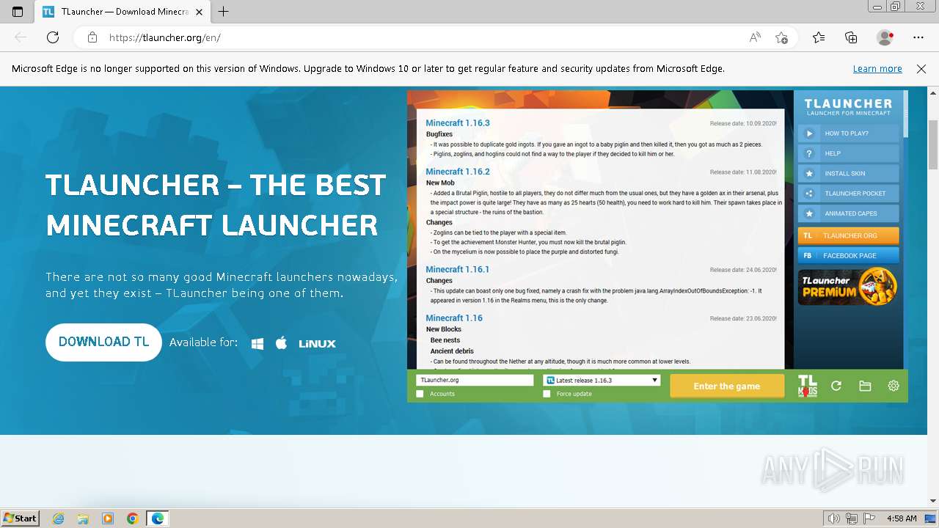Viewport: 939px width, 528px height.
Task: Select the TLauncher browser tab
Action: pyautogui.click(x=121, y=12)
